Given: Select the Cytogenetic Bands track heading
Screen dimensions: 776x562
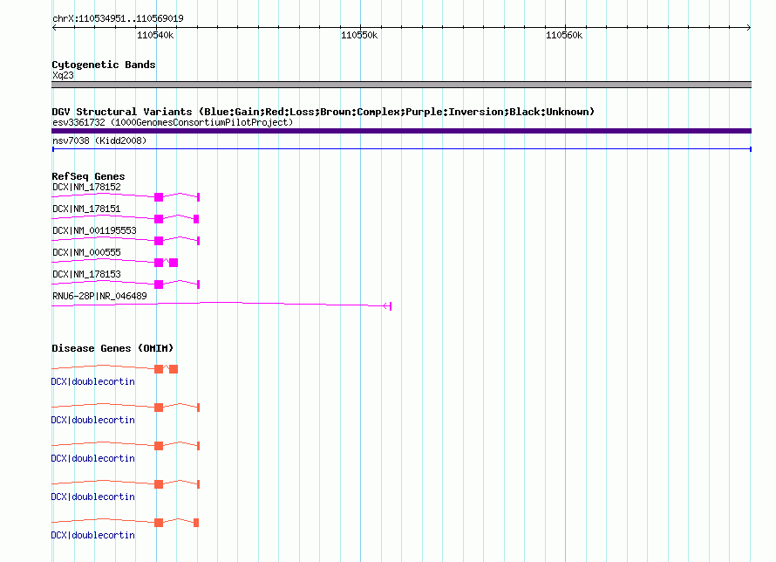Looking at the screenshot, I should [x=104, y=65].
